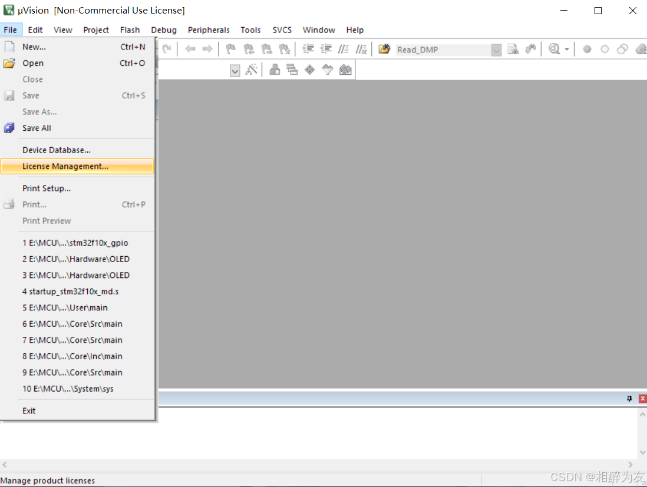Image resolution: width=647 pixels, height=487 pixels.
Task: Click the Incremental Find binoculars icon
Action: pos(531,49)
